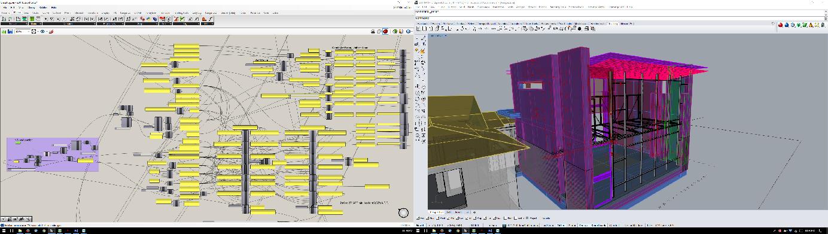
Task: Open a file from Grasshopper canvas toolbar
Action: 4,31
